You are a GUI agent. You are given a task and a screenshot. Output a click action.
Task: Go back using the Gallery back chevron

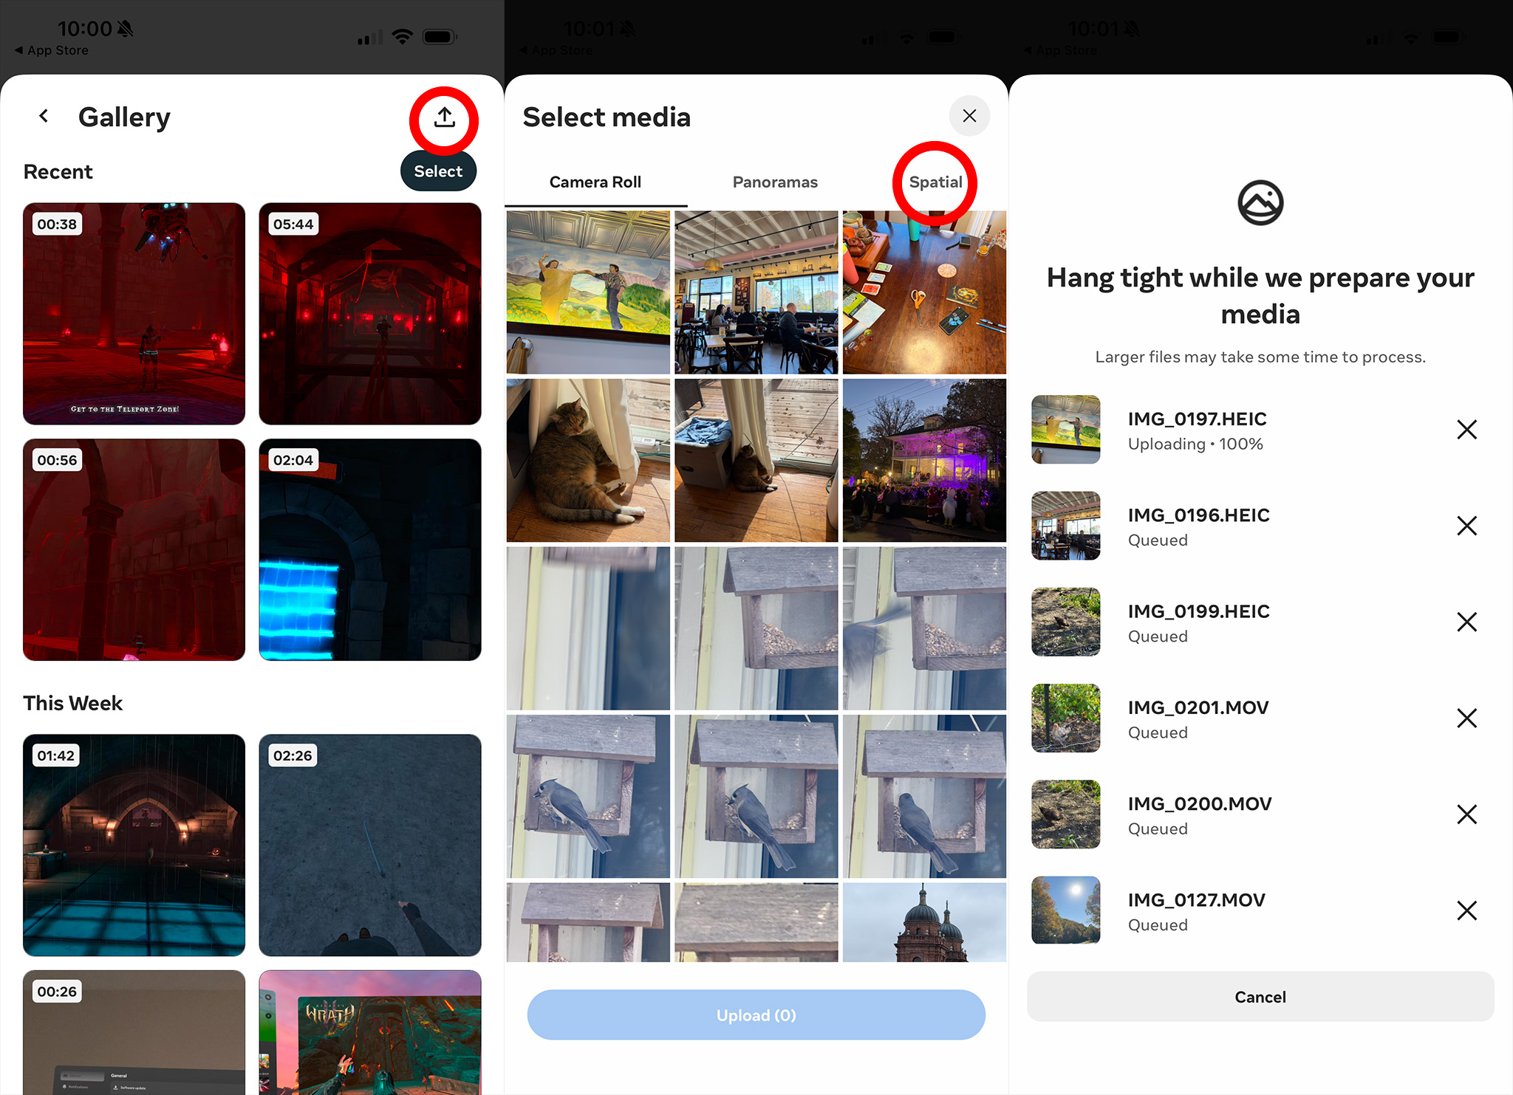44,117
